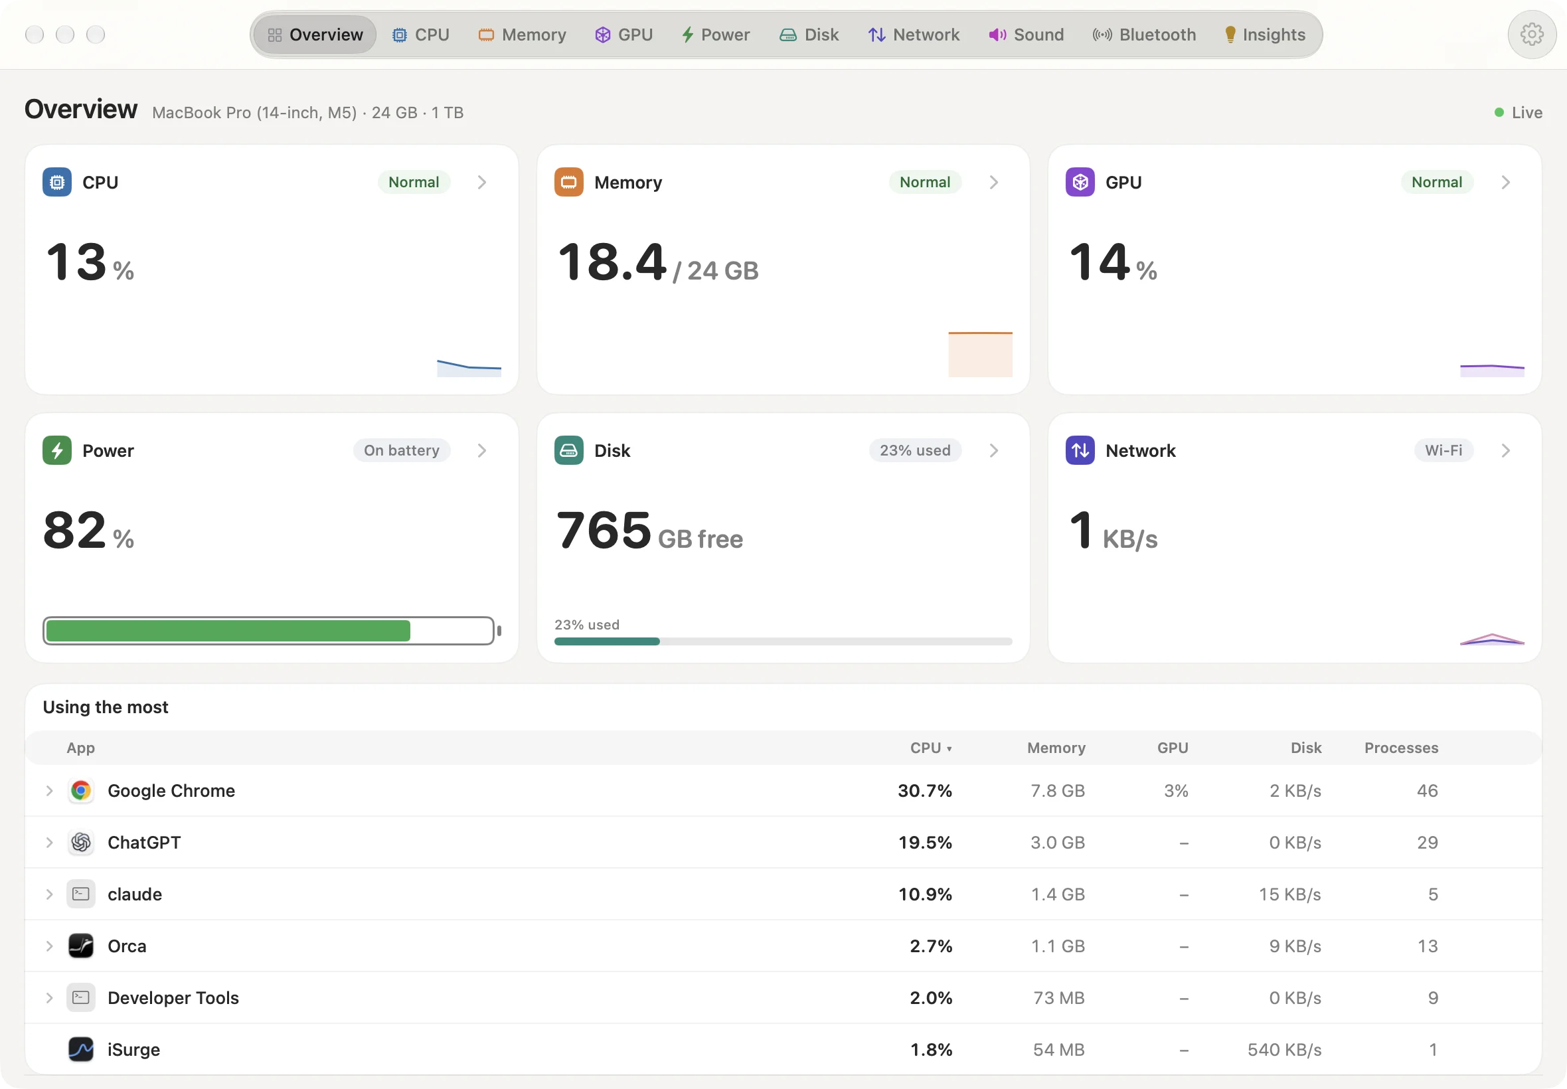The width and height of the screenshot is (1567, 1089).
Task: Click the iSurge app icon
Action: coord(80,1049)
